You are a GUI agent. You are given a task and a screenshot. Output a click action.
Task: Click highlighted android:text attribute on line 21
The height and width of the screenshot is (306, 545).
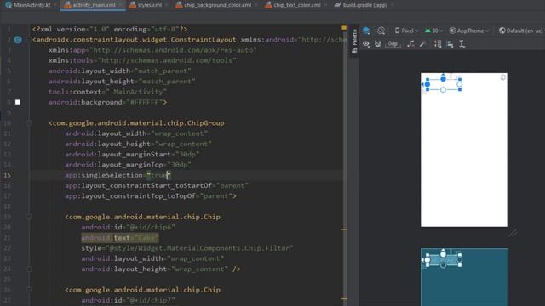(x=120, y=238)
